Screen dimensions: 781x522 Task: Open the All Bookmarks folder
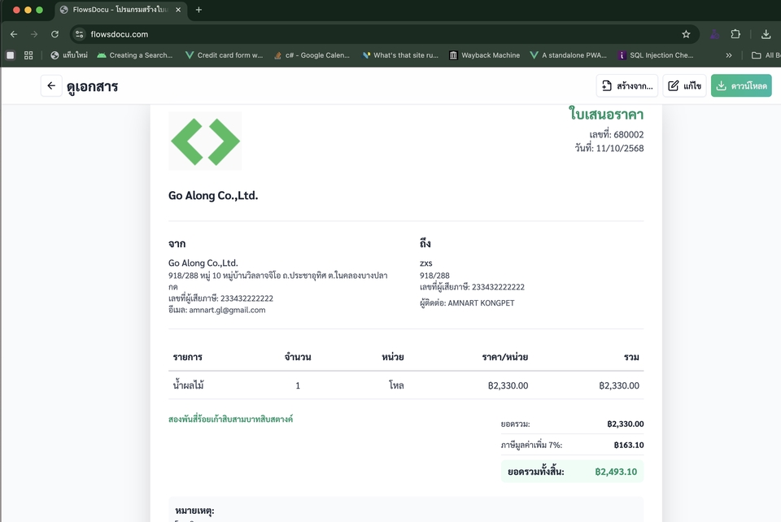[765, 55]
